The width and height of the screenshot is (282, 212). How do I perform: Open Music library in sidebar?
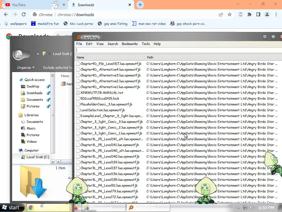click(28, 128)
